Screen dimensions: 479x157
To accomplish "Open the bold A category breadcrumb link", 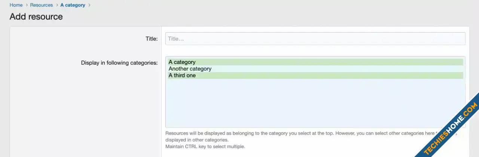I will pyautogui.click(x=73, y=5).
